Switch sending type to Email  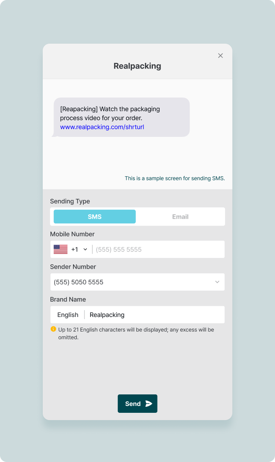(180, 217)
